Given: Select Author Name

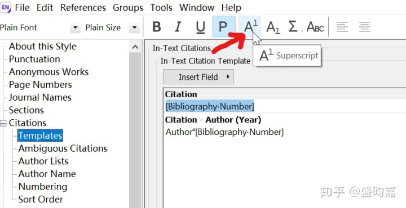Looking at the screenshot, I should 47,174.
